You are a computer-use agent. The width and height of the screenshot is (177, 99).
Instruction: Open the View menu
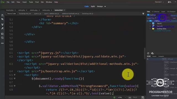tap(18, 2)
